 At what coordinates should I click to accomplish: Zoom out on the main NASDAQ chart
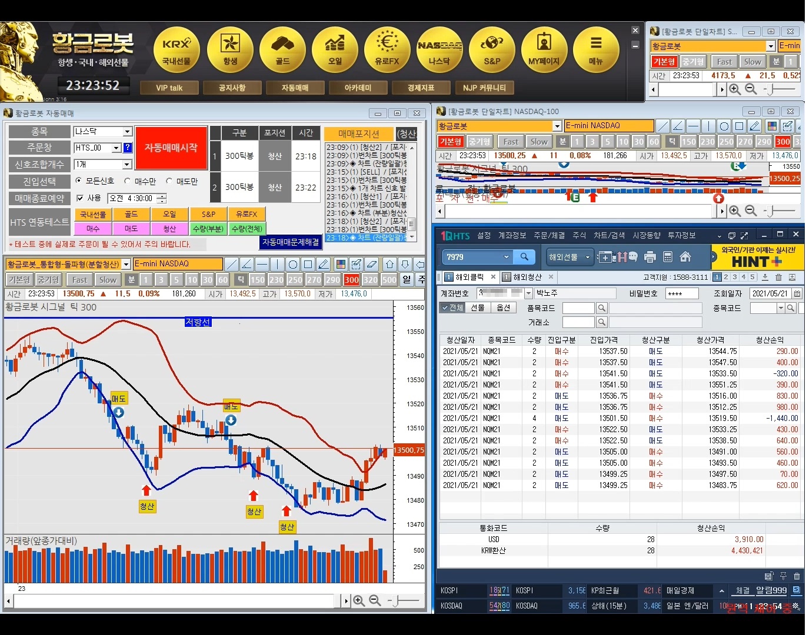click(x=375, y=600)
